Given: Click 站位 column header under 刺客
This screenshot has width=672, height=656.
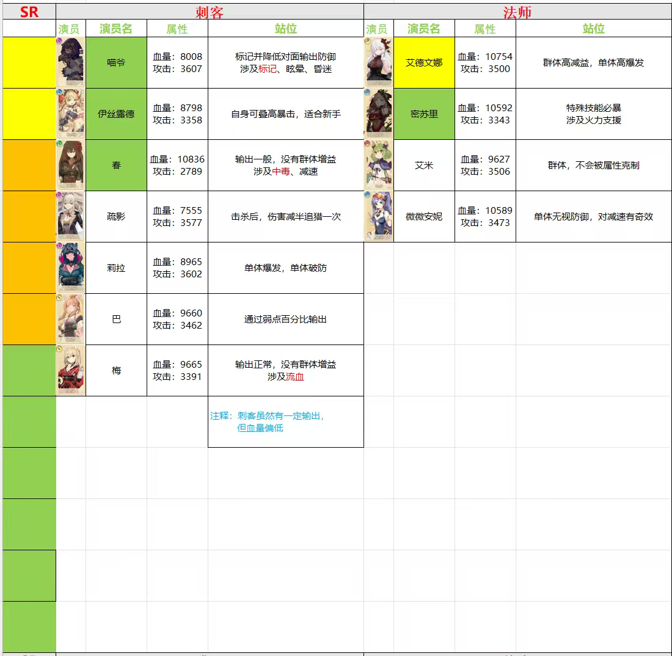Looking at the screenshot, I should pos(286,28).
